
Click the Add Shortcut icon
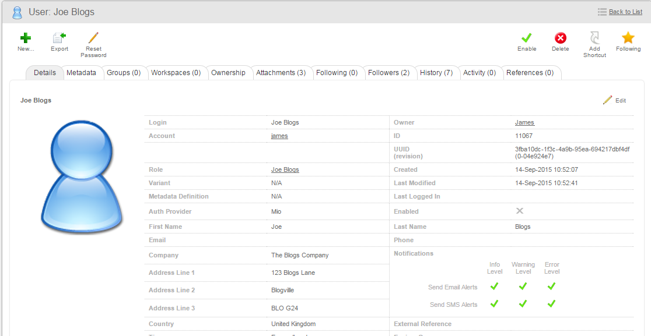click(594, 38)
